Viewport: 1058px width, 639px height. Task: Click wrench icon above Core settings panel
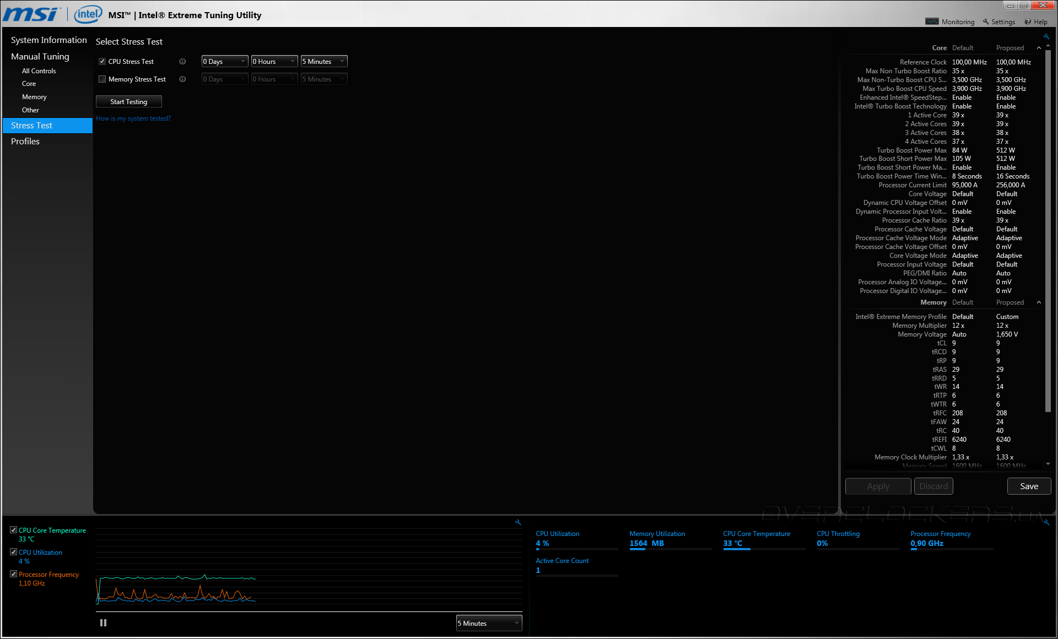pyautogui.click(x=1046, y=37)
